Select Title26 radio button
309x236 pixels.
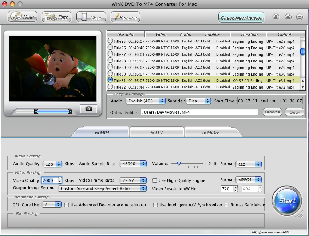pos(110,47)
